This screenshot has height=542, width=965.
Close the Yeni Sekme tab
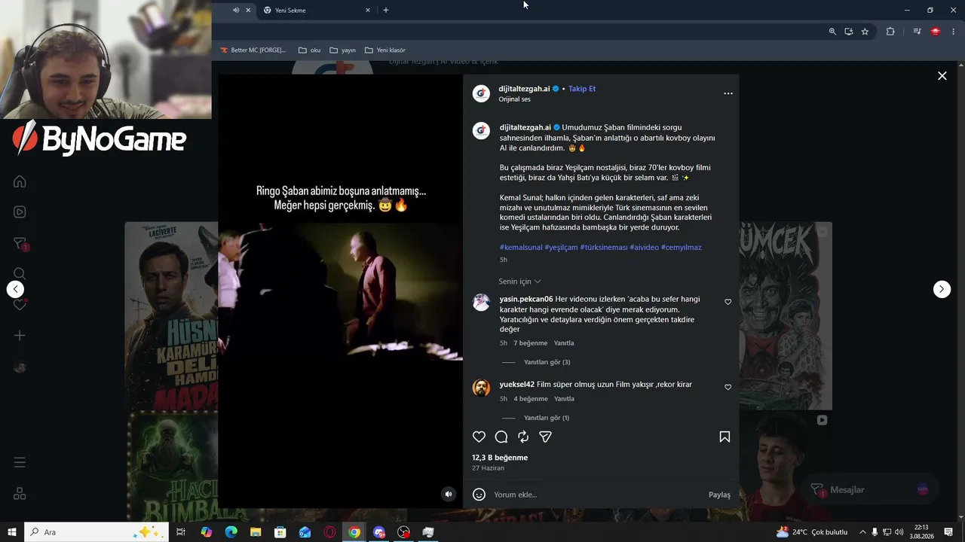[x=368, y=11]
